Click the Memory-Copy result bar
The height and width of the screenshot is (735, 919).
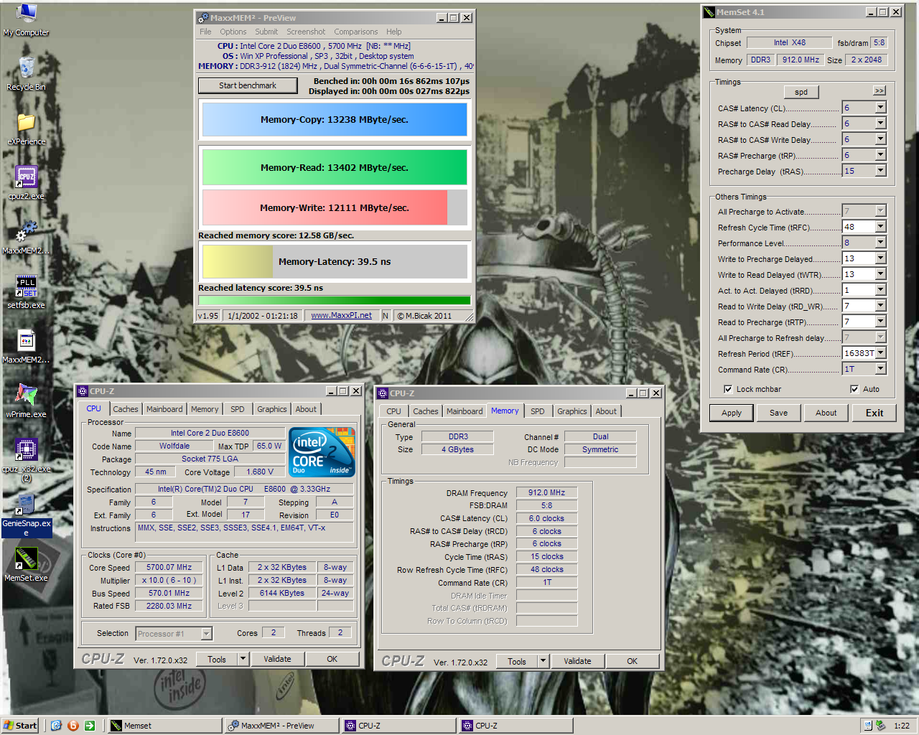pyautogui.click(x=335, y=120)
